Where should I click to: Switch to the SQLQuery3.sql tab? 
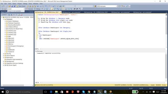[96, 12]
